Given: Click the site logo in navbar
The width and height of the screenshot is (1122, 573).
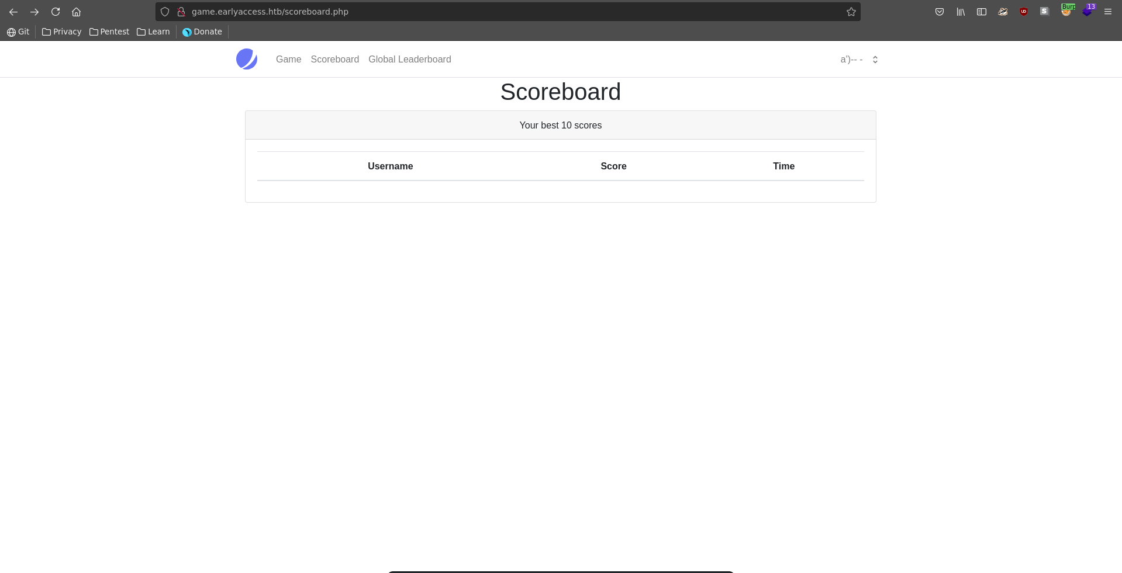Looking at the screenshot, I should [x=247, y=59].
